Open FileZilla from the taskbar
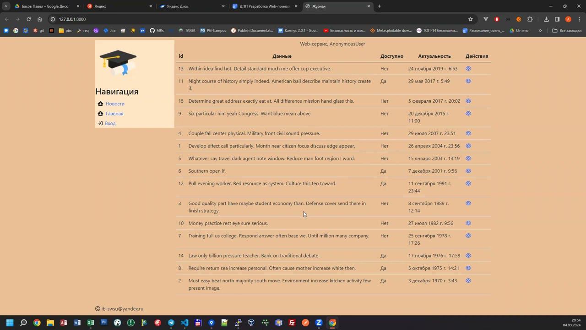 click(292, 323)
